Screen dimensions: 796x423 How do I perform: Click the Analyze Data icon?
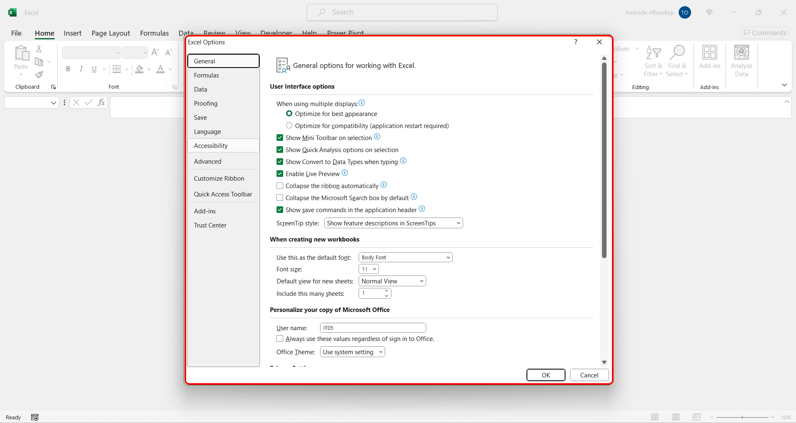pos(742,53)
